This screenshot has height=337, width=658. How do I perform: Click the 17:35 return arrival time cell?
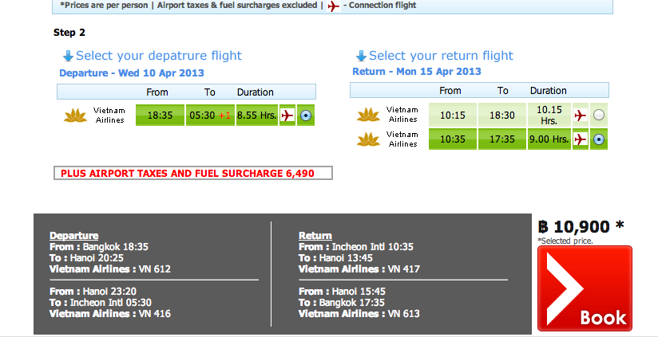(502, 139)
